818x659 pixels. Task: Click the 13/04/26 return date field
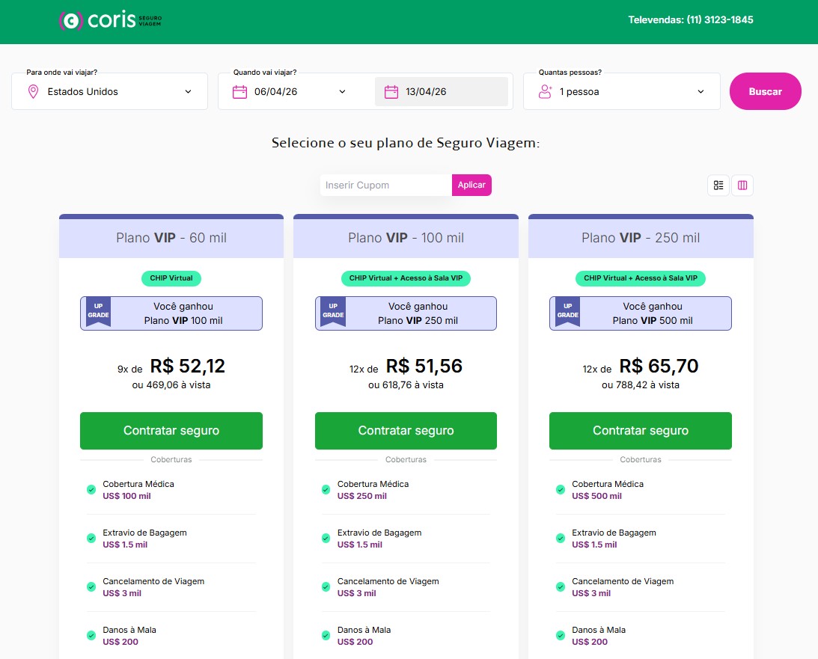pyautogui.click(x=442, y=92)
